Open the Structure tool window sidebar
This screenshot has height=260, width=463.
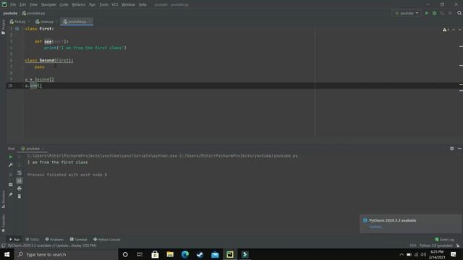pos(3,199)
